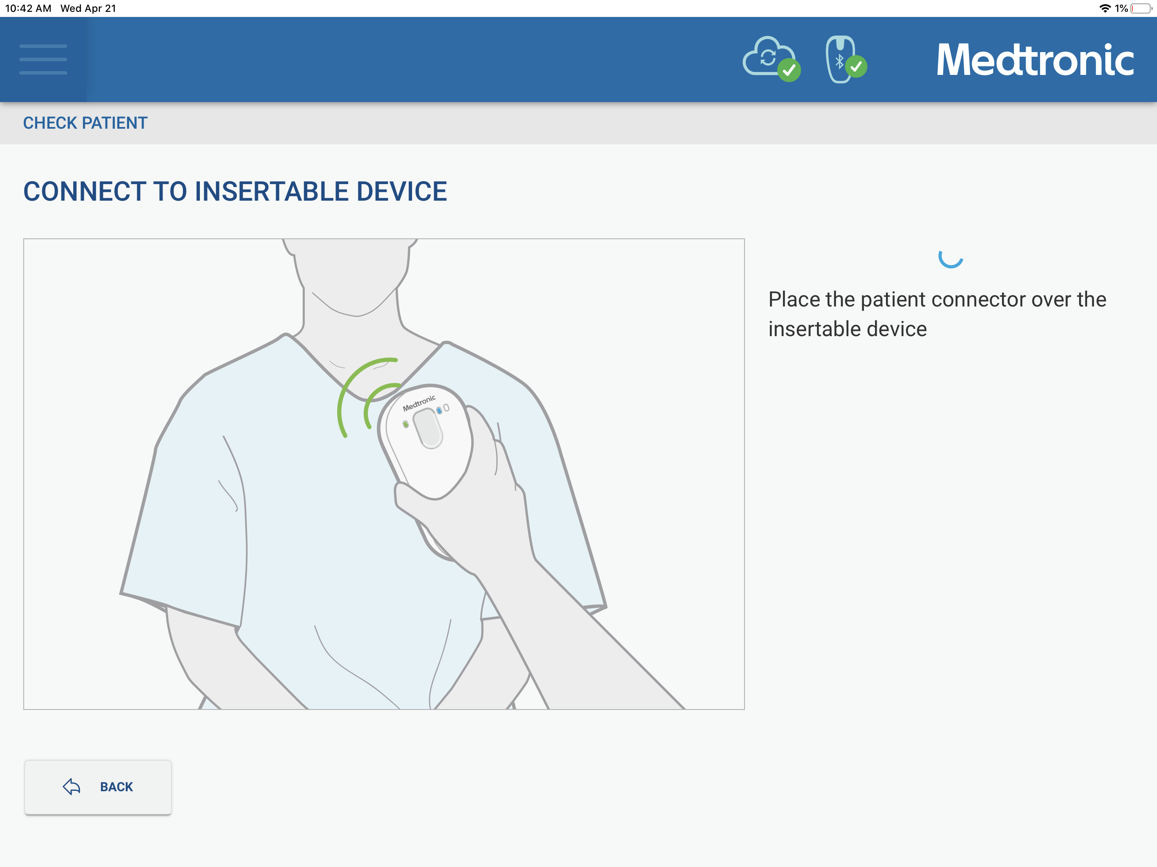Tap the 1% battery percentage text
The height and width of the screenshot is (867, 1157).
tap(1121, 8)
